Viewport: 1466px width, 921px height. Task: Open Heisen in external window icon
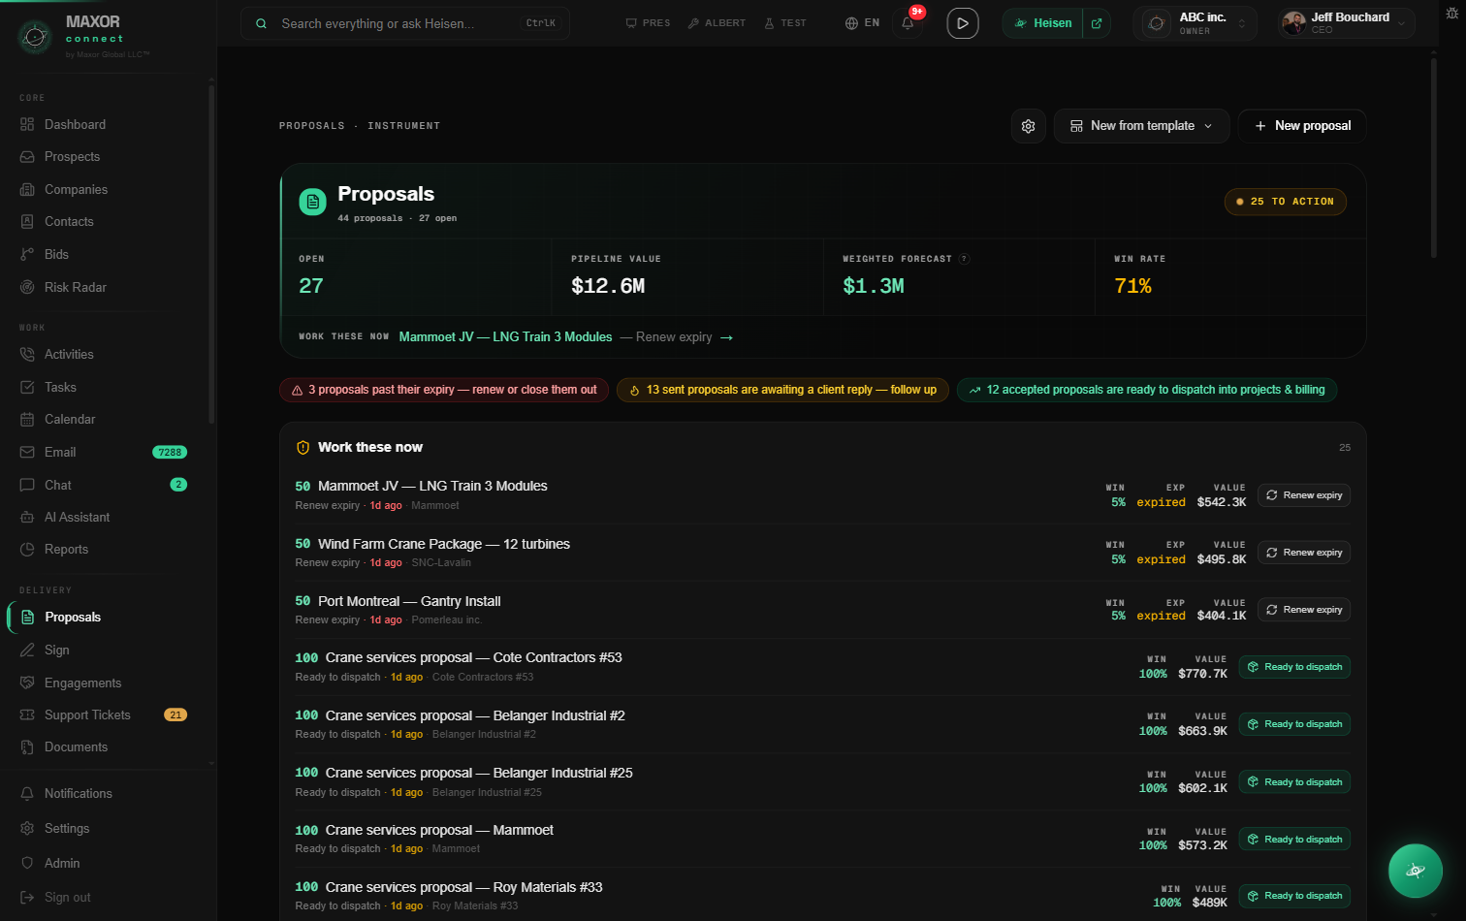coord(1097,22)
